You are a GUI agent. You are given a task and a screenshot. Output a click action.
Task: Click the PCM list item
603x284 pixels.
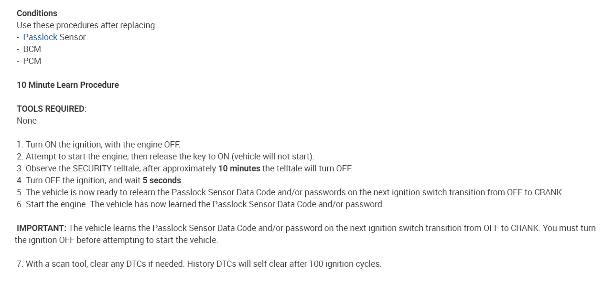(x=32, y=61)
